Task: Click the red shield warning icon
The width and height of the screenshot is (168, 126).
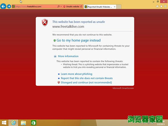Action: coord(45,23)
